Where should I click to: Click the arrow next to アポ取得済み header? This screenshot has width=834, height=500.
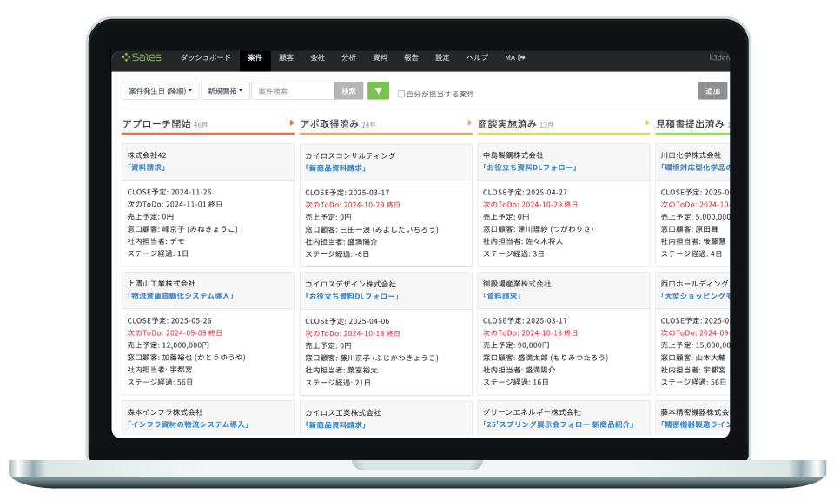click(x=469, y=123)
